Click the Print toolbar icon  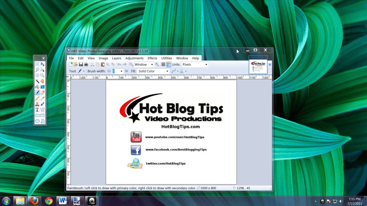point(86,64)
